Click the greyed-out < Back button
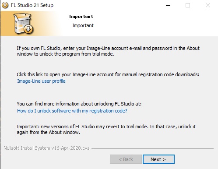The image size is (218, 169). 126,159
